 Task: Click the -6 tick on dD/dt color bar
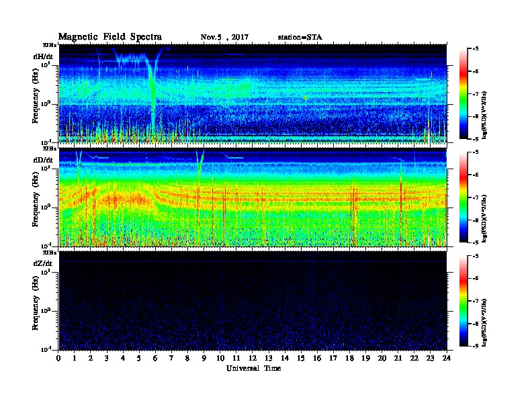click(475, 175)
